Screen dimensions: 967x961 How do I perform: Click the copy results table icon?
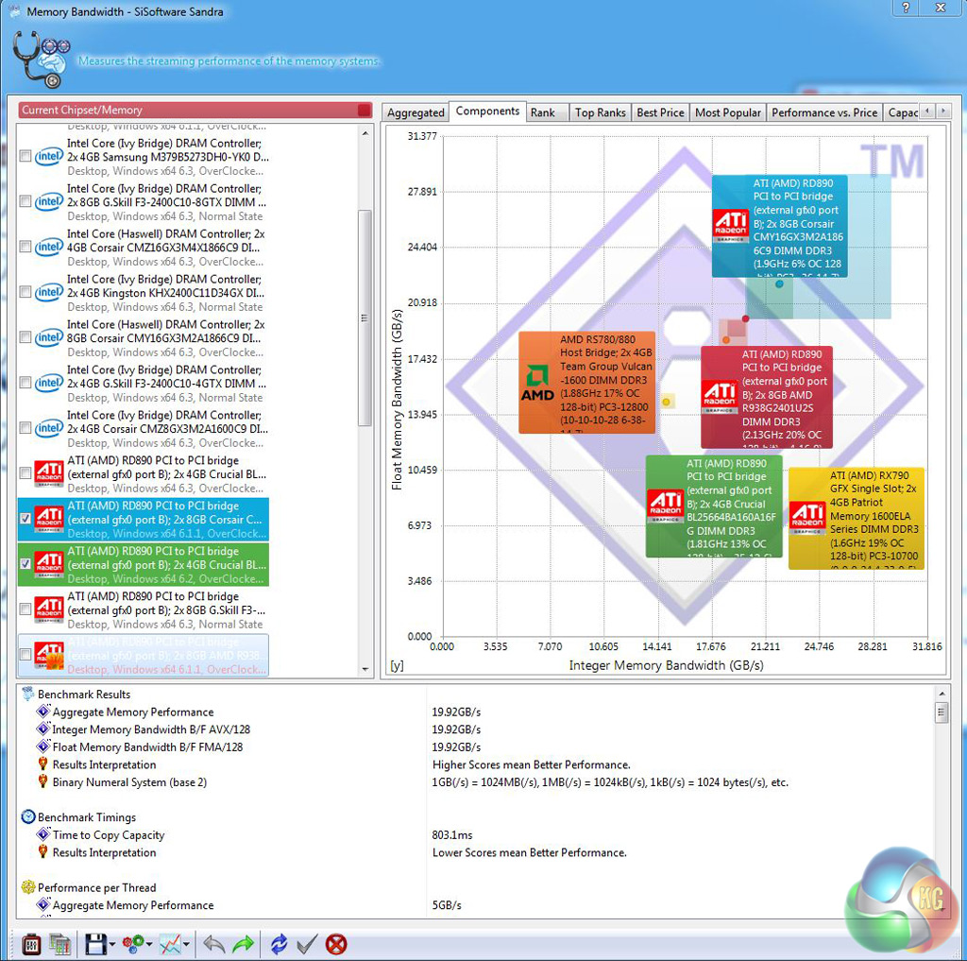60,944
